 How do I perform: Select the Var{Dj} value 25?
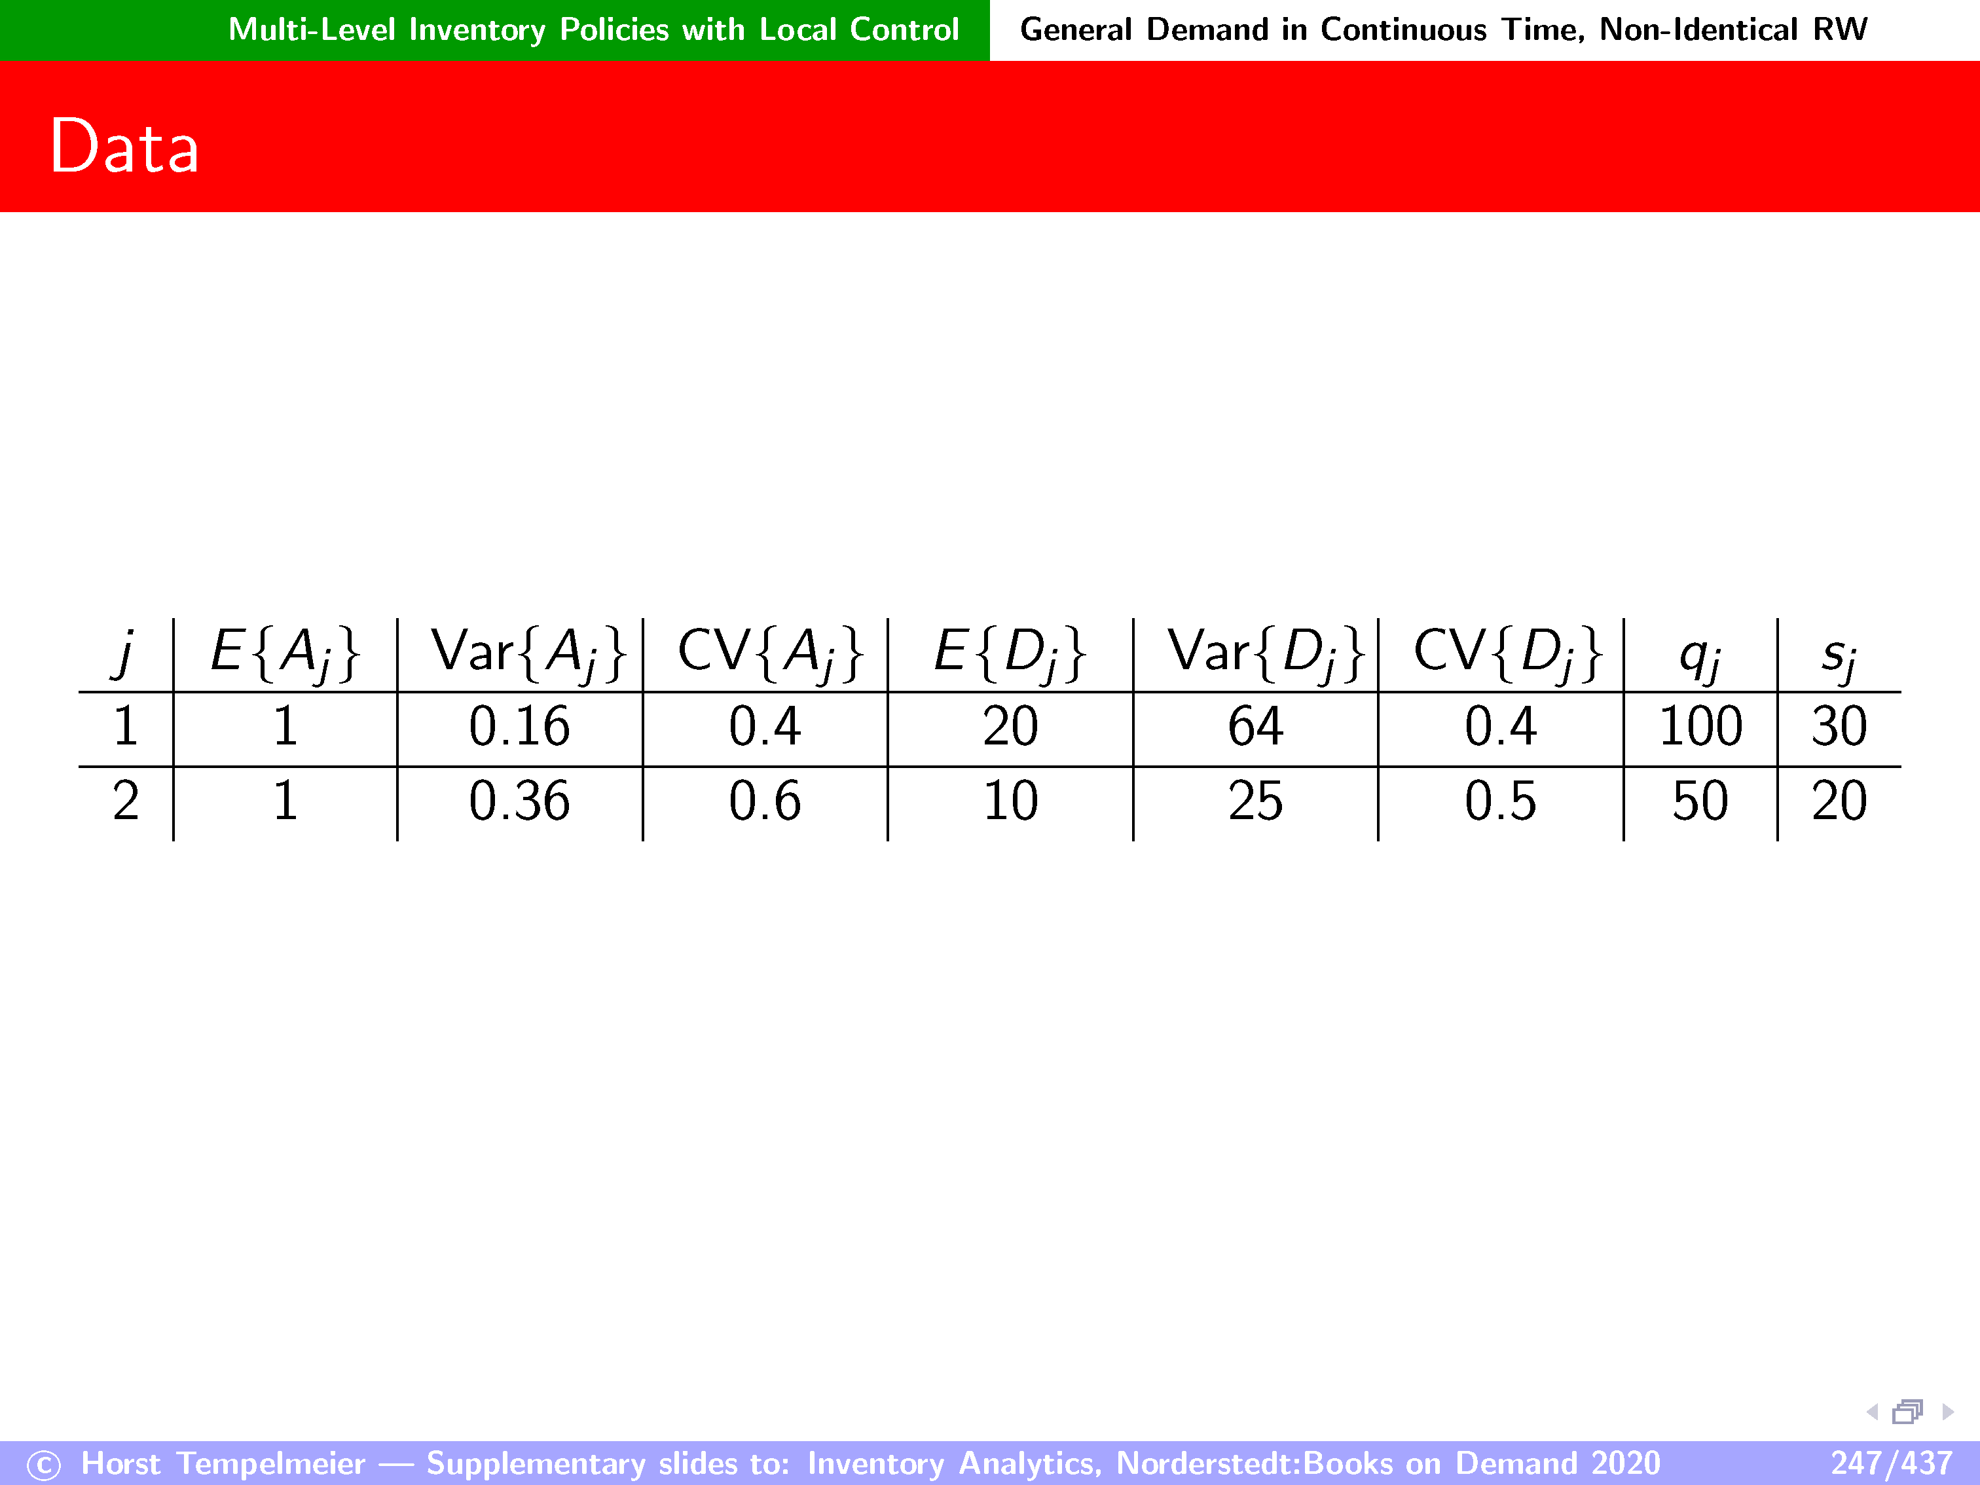pos(1255,800)
